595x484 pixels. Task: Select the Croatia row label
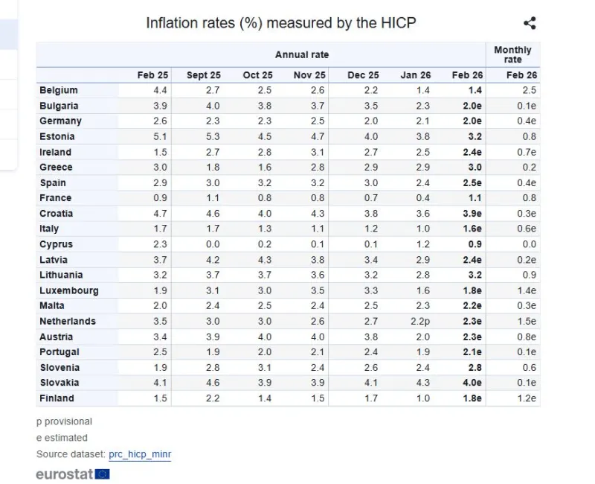[x=56, y=213]
